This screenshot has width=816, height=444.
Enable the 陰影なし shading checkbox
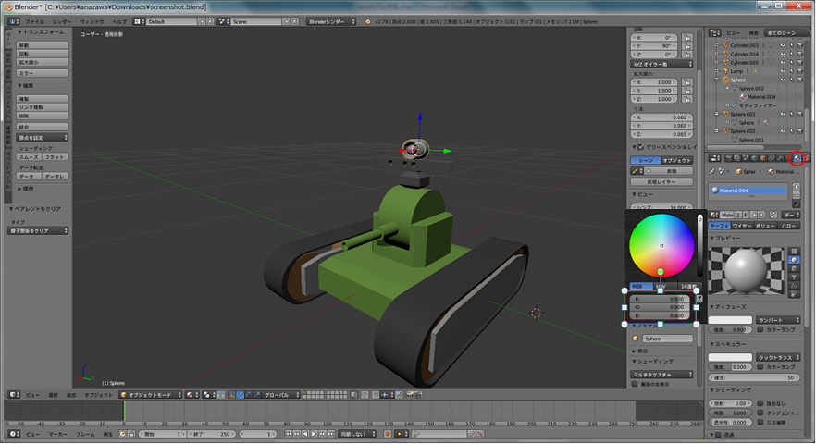pyautogui.click(x=760, y=403)
